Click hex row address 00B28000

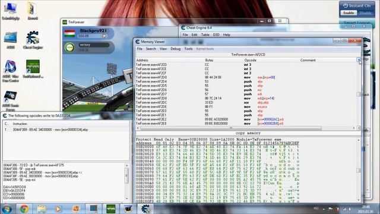(145, 147)
